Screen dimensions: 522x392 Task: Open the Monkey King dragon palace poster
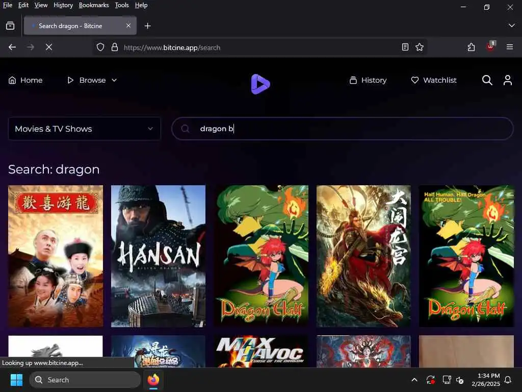pos(363,256)
